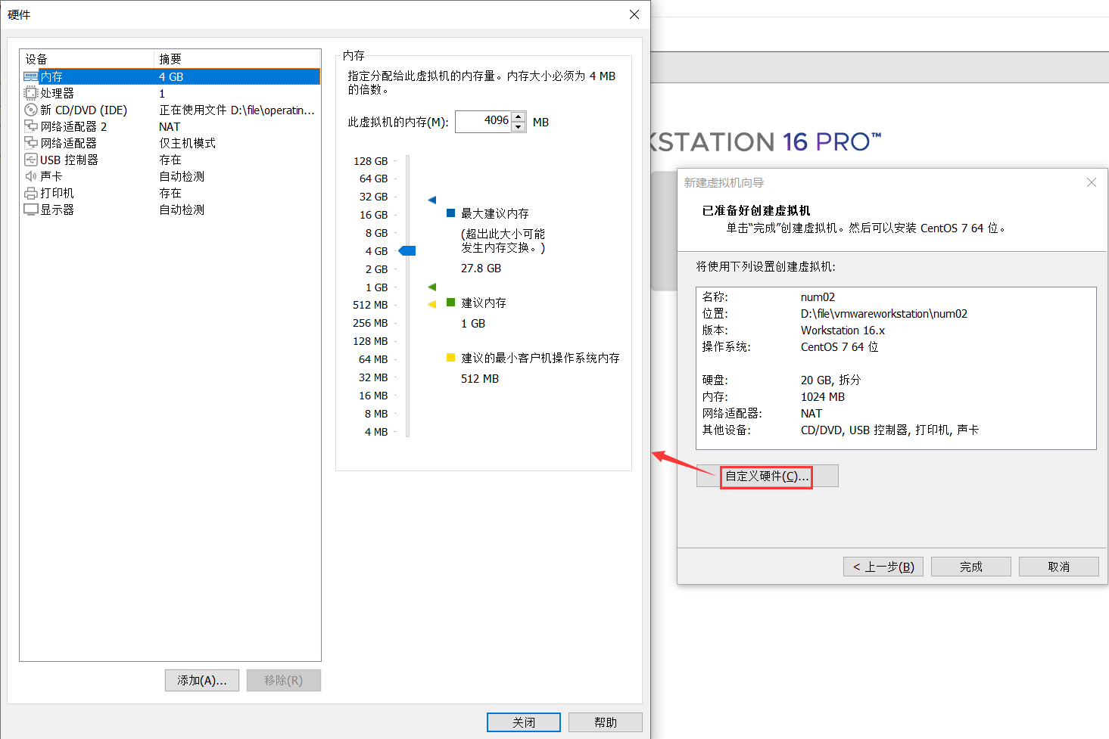
Task: Go back with 上一步(B) button
Action: click(883, 567)
